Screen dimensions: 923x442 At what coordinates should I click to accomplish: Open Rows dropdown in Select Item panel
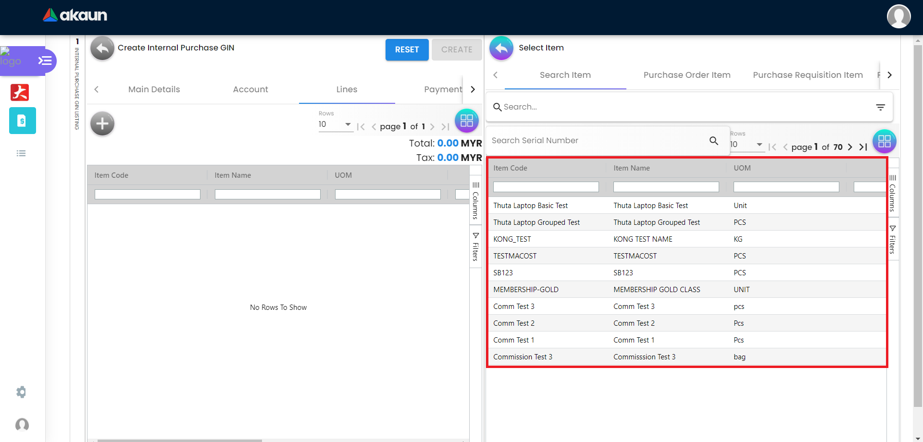point(747,145)
